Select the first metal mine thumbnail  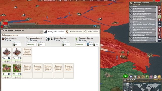tap(6, 52)
